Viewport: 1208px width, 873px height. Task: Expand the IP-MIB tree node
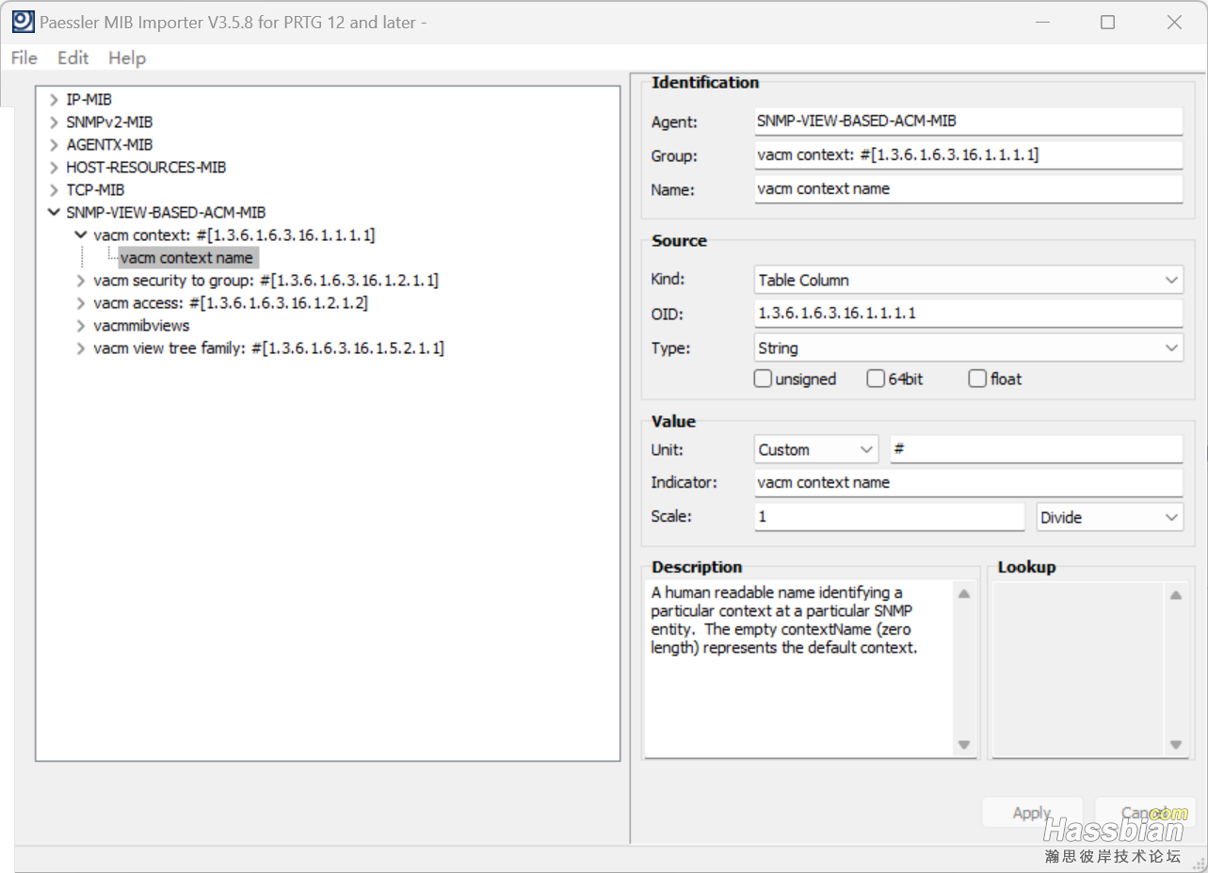point(54,99)
